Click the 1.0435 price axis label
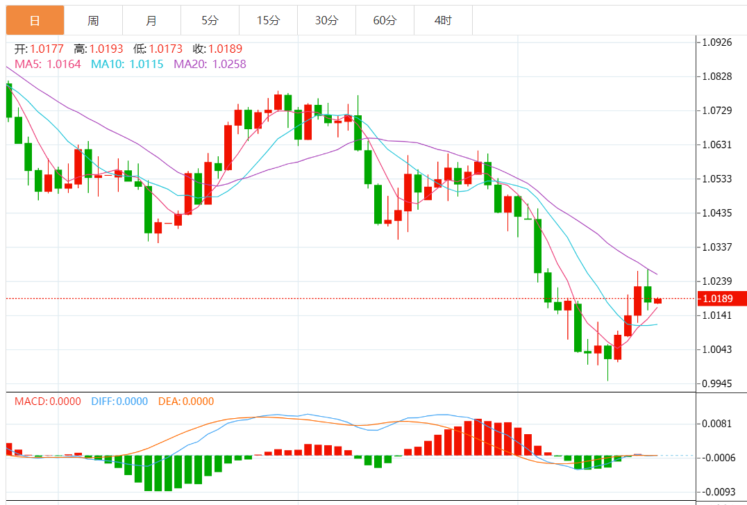Image resolution: width=747 pixels, height=505 pixels. (x=717, y=213)
